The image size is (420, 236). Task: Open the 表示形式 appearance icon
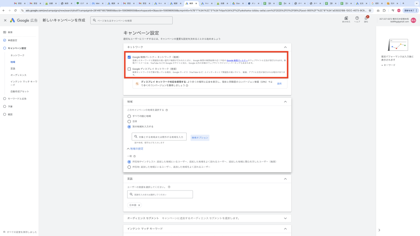[345, 18]
